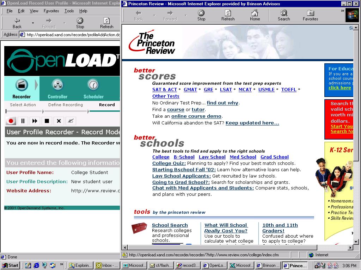Switch to the OpenLo... taskbar button

(x=215, y=265)
